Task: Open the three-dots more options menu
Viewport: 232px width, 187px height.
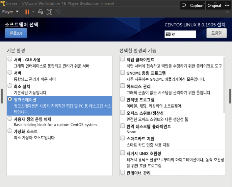Action: (227, 6)
